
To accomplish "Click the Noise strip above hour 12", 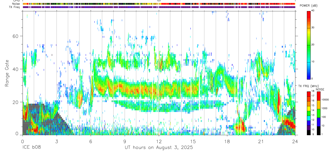I will click(159, 4).
